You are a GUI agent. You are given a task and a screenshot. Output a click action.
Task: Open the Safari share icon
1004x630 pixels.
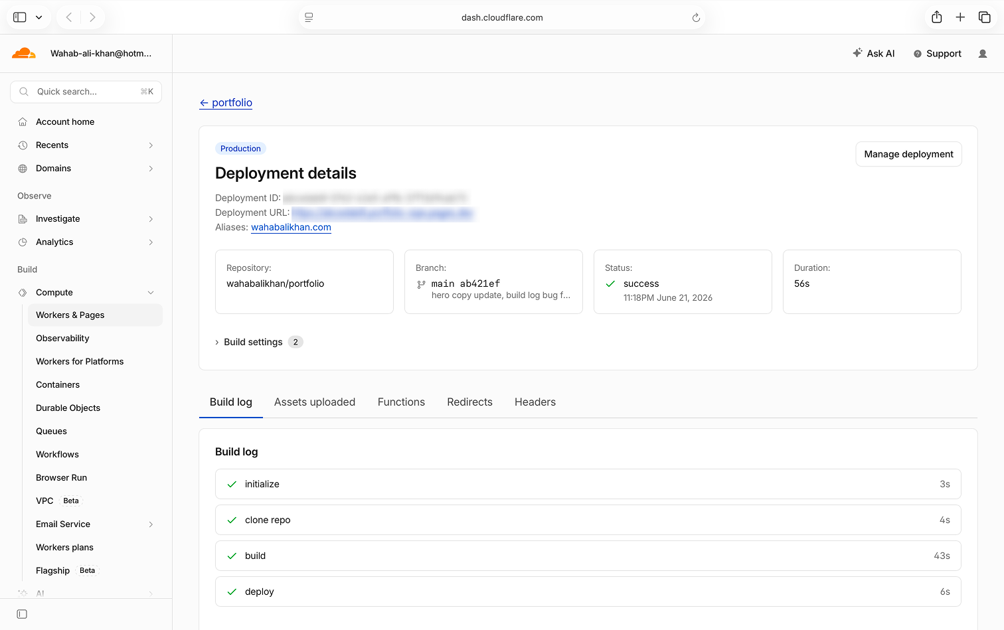[936, 17]
